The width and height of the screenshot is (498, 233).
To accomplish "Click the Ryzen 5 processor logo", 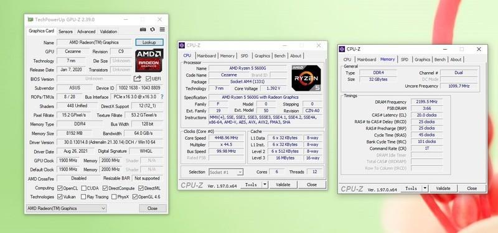I will point(306,78).
